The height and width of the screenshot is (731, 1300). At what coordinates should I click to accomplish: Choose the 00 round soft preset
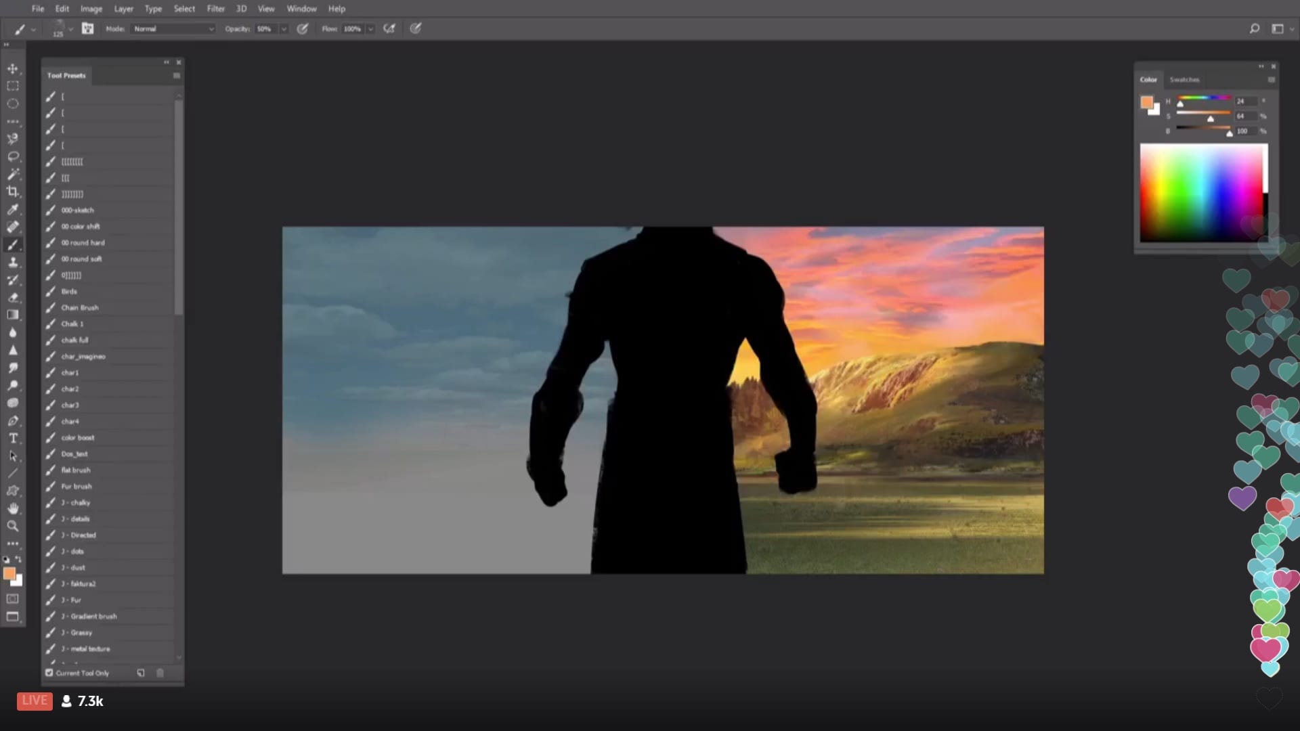tap(81, 259)
